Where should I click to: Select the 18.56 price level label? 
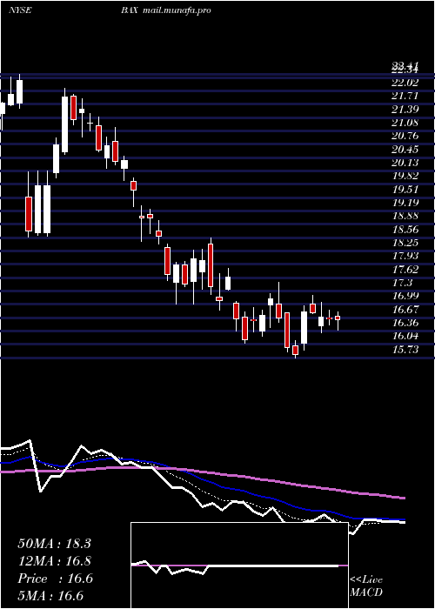[x=405, y=230]
